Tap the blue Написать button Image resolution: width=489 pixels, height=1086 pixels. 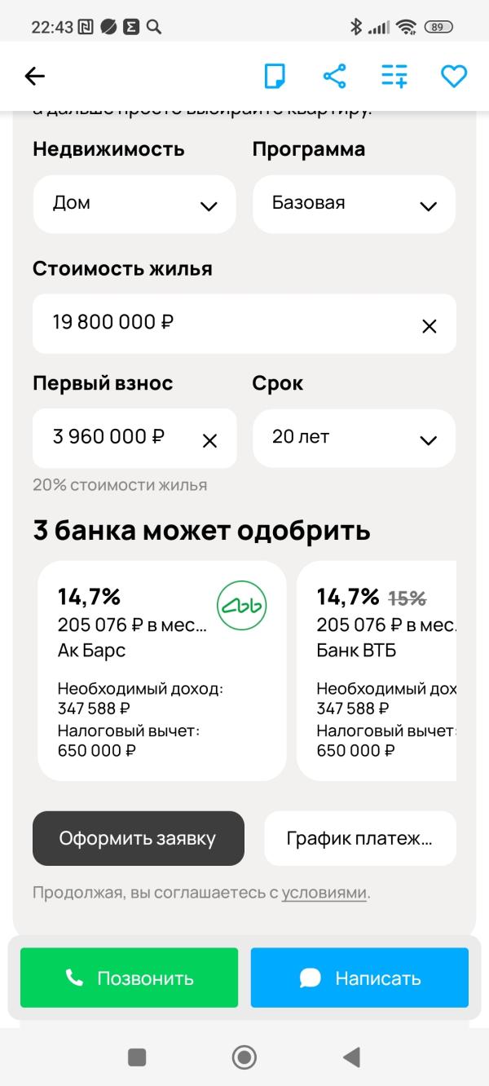tap(359, 978)
